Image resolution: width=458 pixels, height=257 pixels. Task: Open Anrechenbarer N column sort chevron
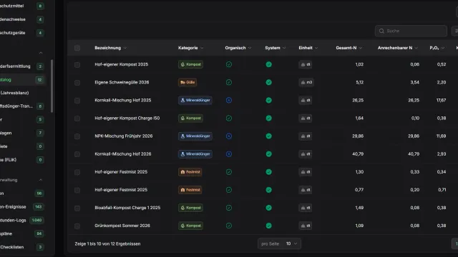(416, 48)
